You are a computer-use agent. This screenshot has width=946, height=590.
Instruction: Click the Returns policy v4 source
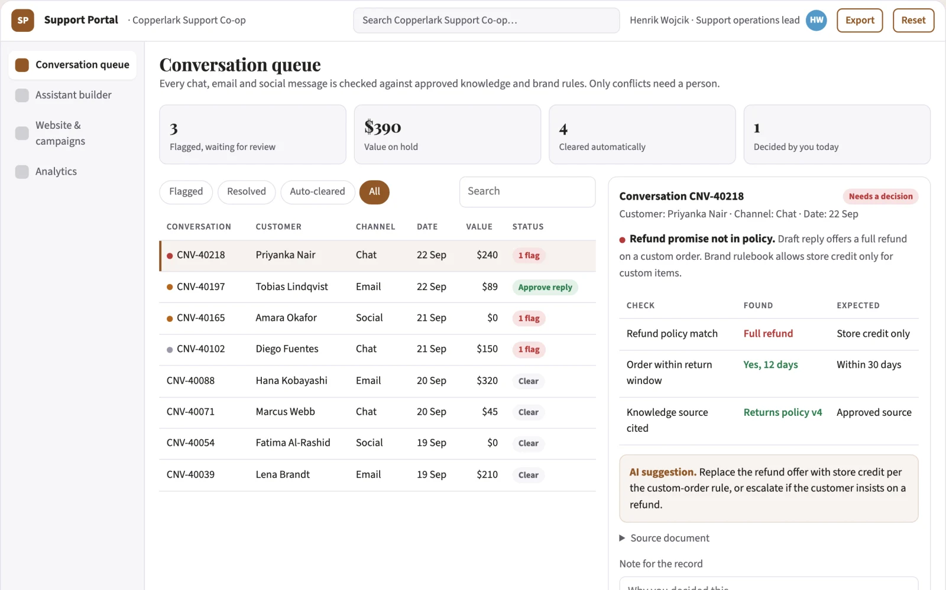783,412
